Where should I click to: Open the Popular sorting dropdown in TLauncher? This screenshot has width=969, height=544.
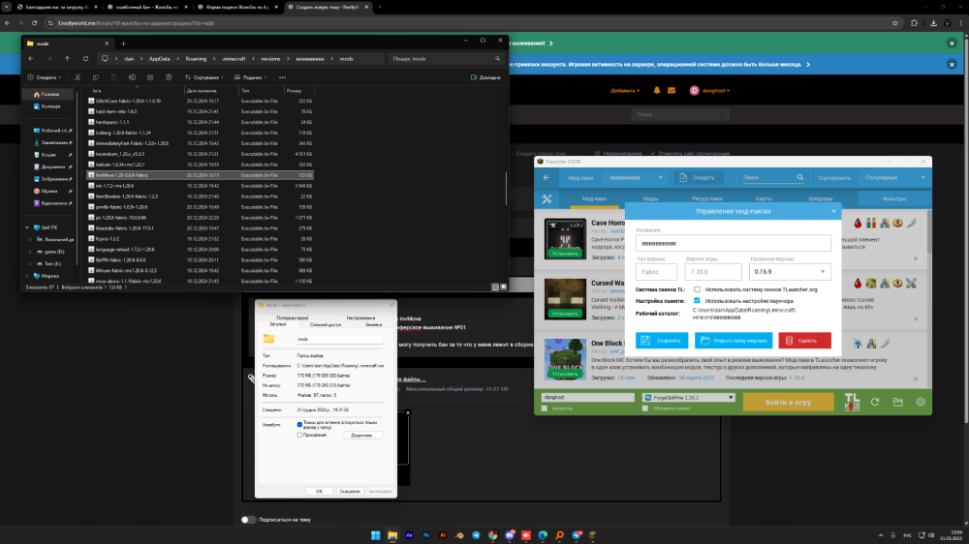click(894, 178)
